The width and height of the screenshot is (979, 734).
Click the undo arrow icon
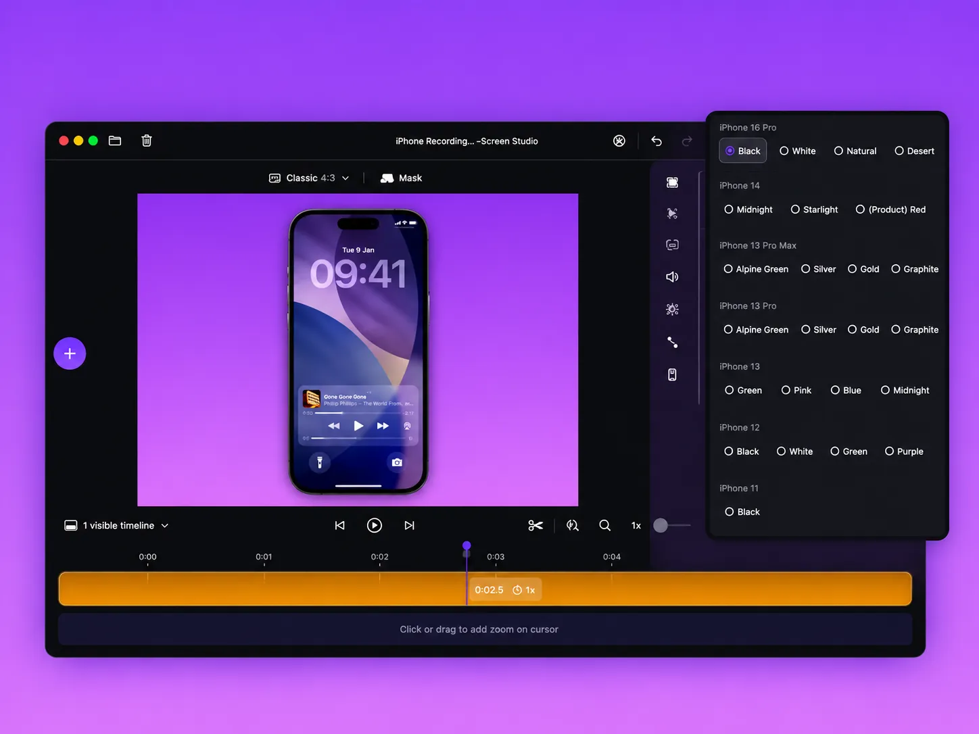(x=656, y=141)
